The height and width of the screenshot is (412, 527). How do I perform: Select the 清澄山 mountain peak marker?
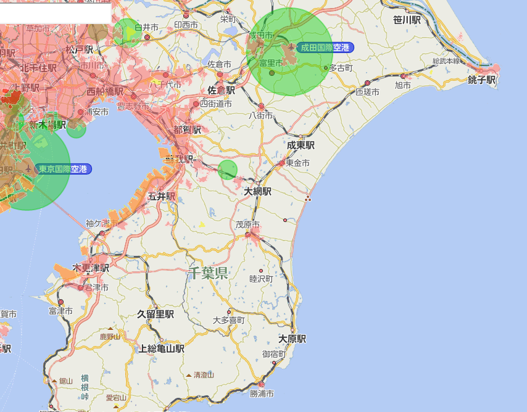(x=188, y=374)
